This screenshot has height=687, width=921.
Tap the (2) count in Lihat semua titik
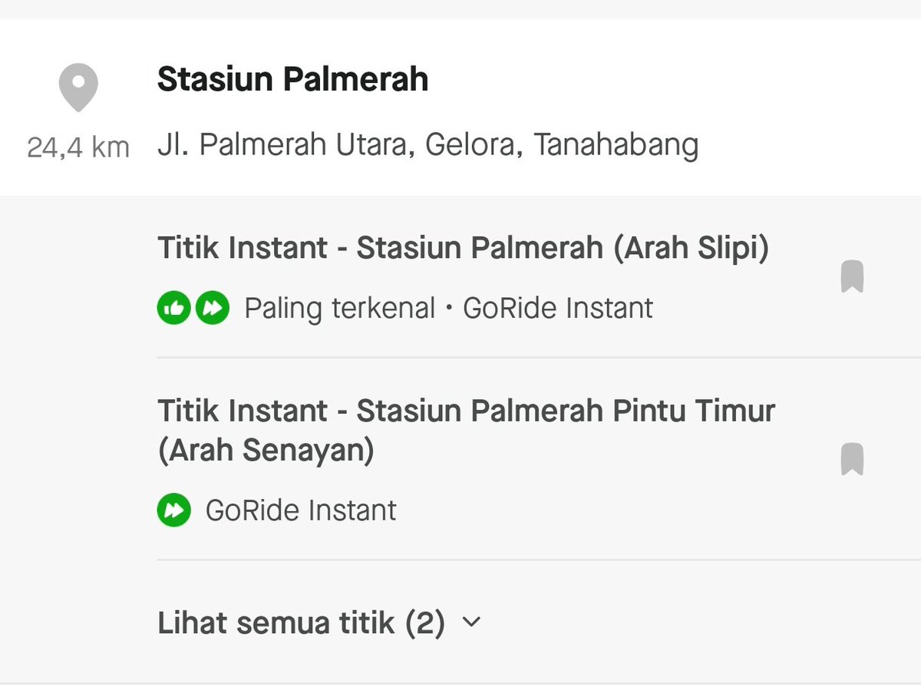point(424,623)
